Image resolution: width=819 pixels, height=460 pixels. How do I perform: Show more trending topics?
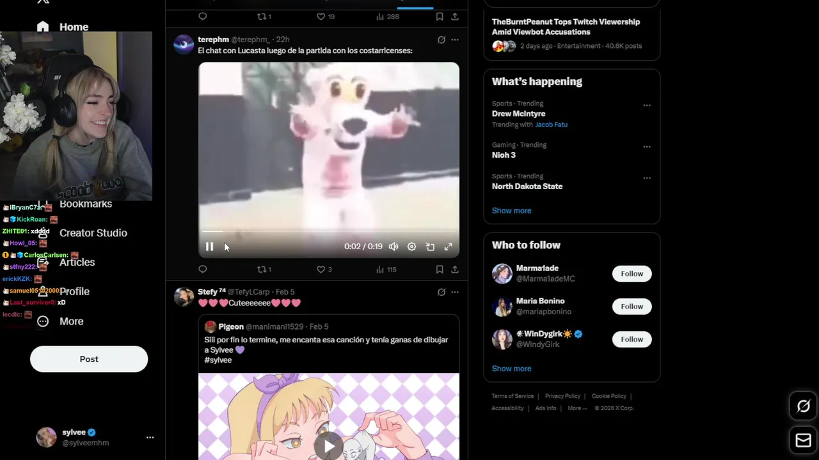511,211
